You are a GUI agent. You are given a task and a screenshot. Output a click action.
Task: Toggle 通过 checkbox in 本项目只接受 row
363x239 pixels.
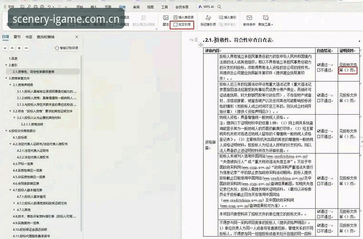(319, 212)
